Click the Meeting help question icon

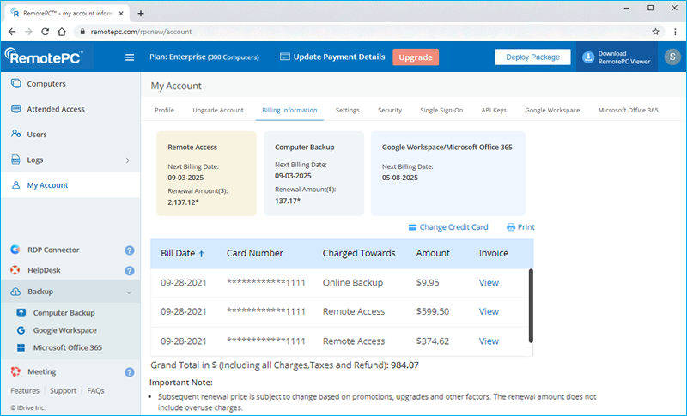click(x=130, y=372)
